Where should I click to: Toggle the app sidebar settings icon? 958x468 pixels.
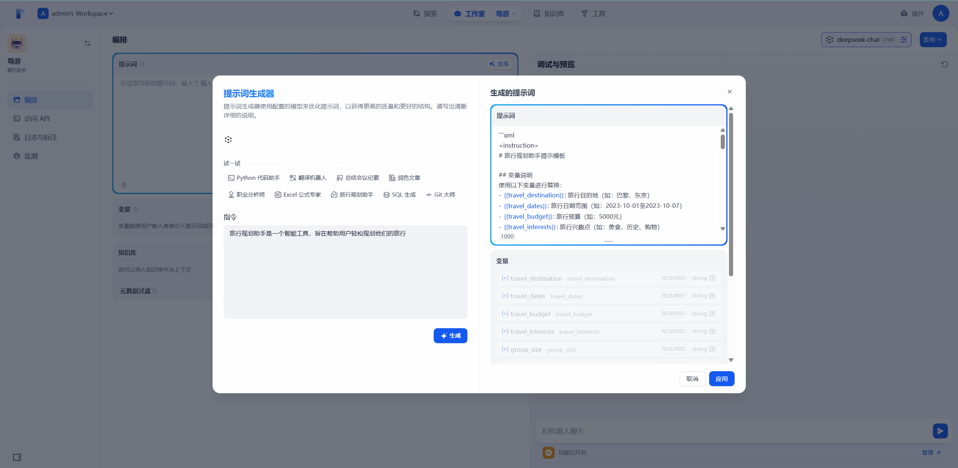[x=88, y=43]
